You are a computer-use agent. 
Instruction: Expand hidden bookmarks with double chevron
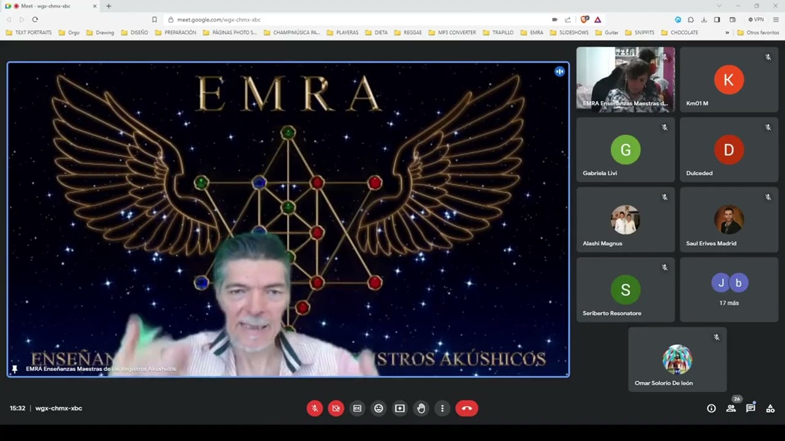[727, 32]
